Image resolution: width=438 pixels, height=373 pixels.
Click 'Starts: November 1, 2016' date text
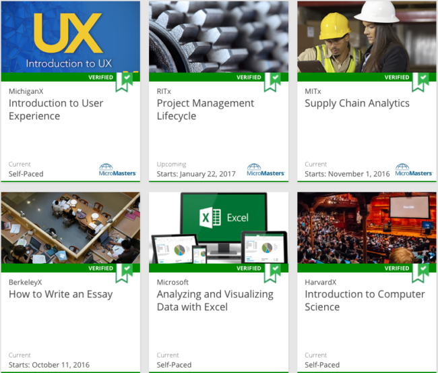[347, 174]
